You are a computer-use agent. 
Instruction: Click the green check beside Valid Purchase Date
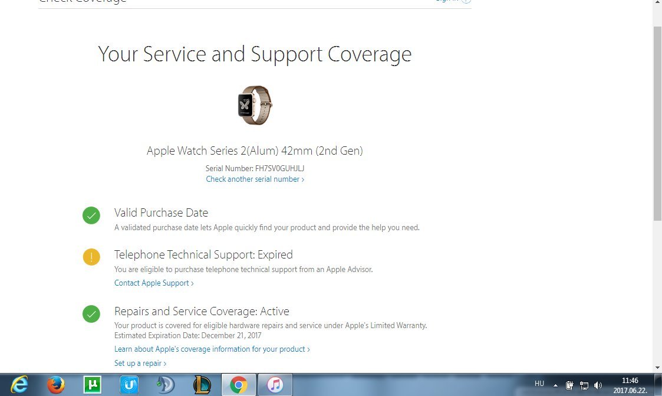tap(91, 215)
